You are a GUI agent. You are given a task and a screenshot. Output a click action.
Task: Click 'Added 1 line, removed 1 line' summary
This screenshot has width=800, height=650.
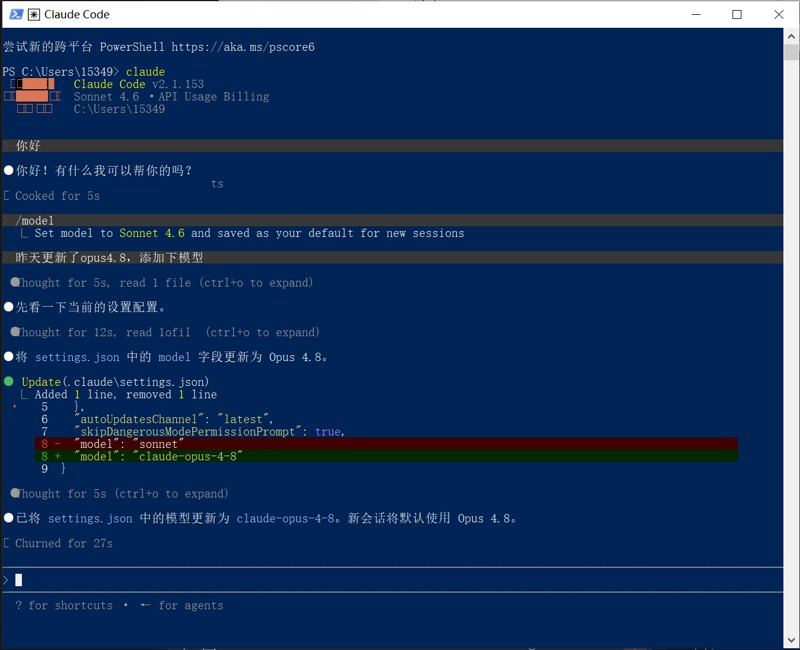tap(126, 394)
